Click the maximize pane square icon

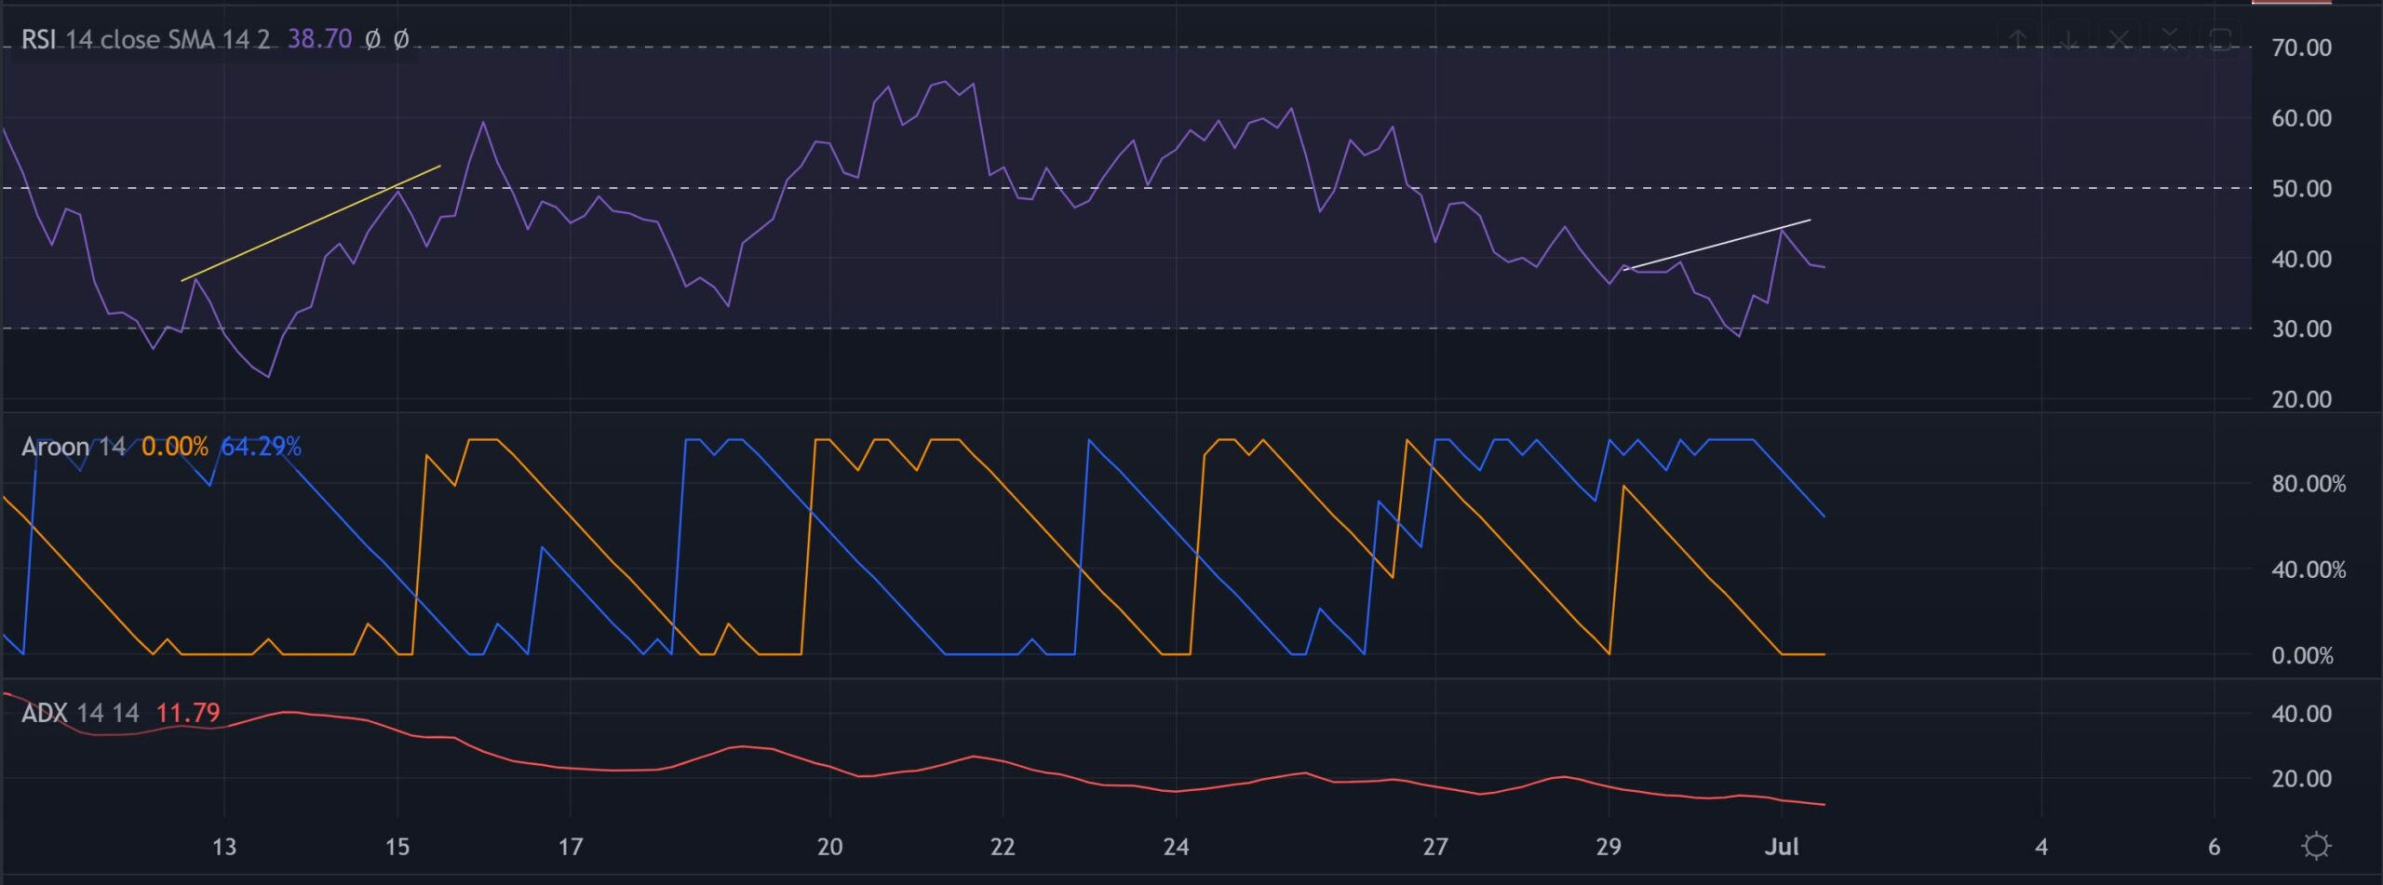tap(2221, 39)
